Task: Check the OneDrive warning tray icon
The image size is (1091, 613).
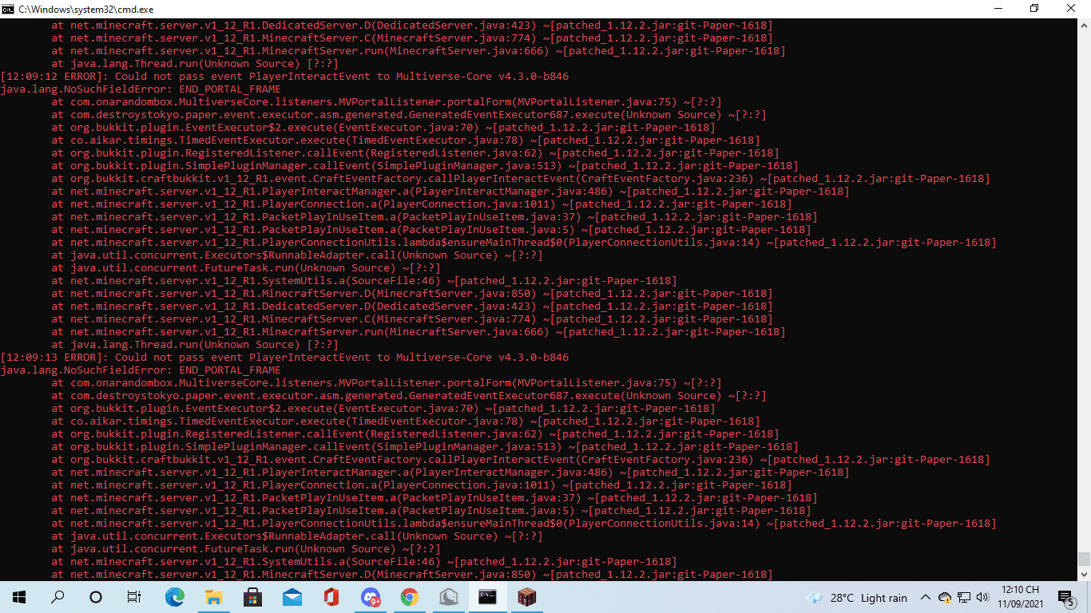Action: (x=945, y=597)
